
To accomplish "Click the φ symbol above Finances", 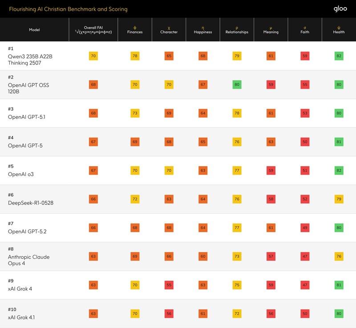I will click(x=135, y=27).
